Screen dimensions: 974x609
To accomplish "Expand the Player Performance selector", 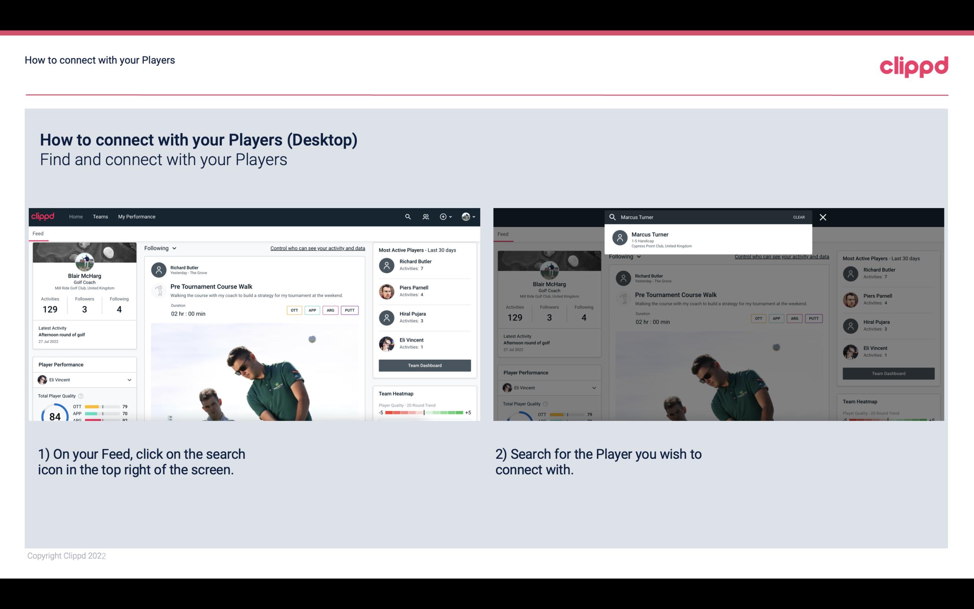I will [130, 380].
